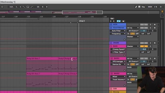Open VPS Avenger device chooser dropdown
Screen dimensions: 165x93
(118, 61)
